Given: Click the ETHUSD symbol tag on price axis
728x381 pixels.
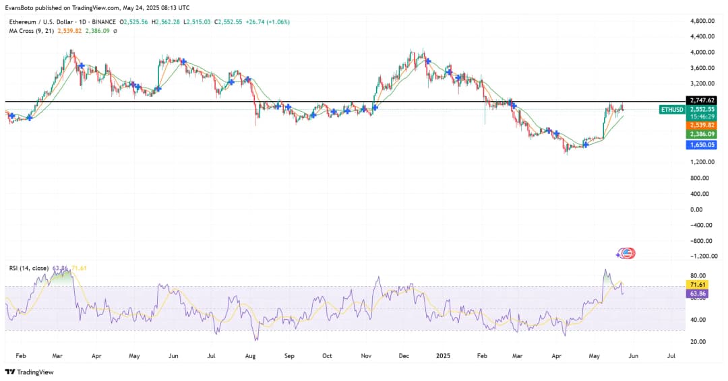Looking at the screenshot, I should point(672,109).
